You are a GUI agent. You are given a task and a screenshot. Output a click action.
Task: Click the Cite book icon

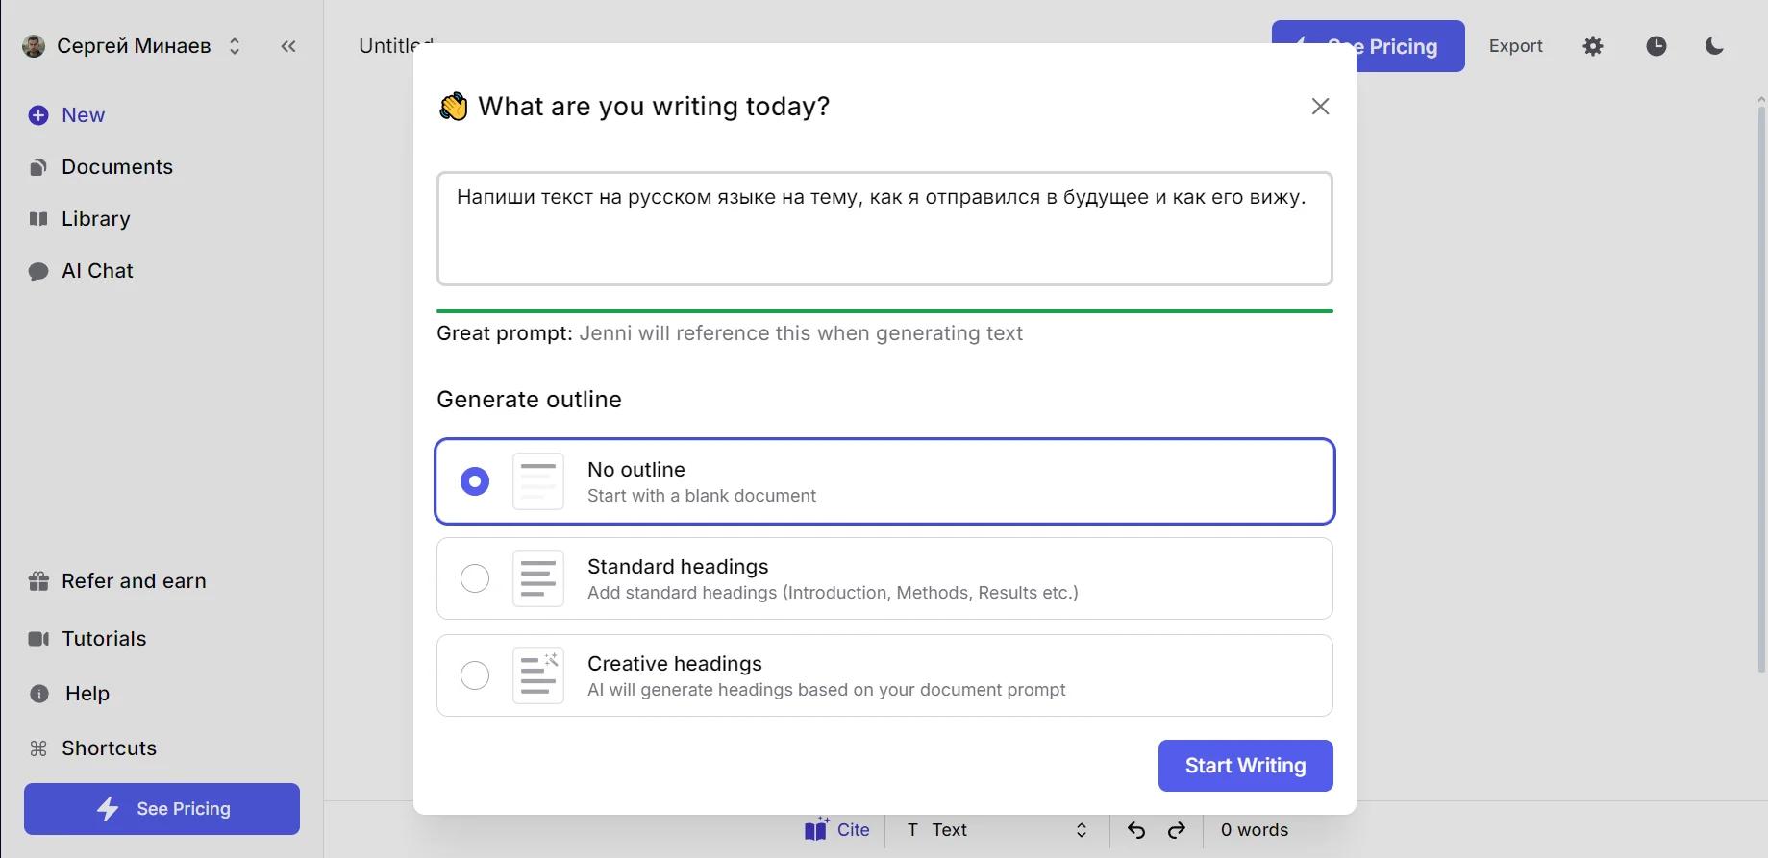[x=816, y=829]
